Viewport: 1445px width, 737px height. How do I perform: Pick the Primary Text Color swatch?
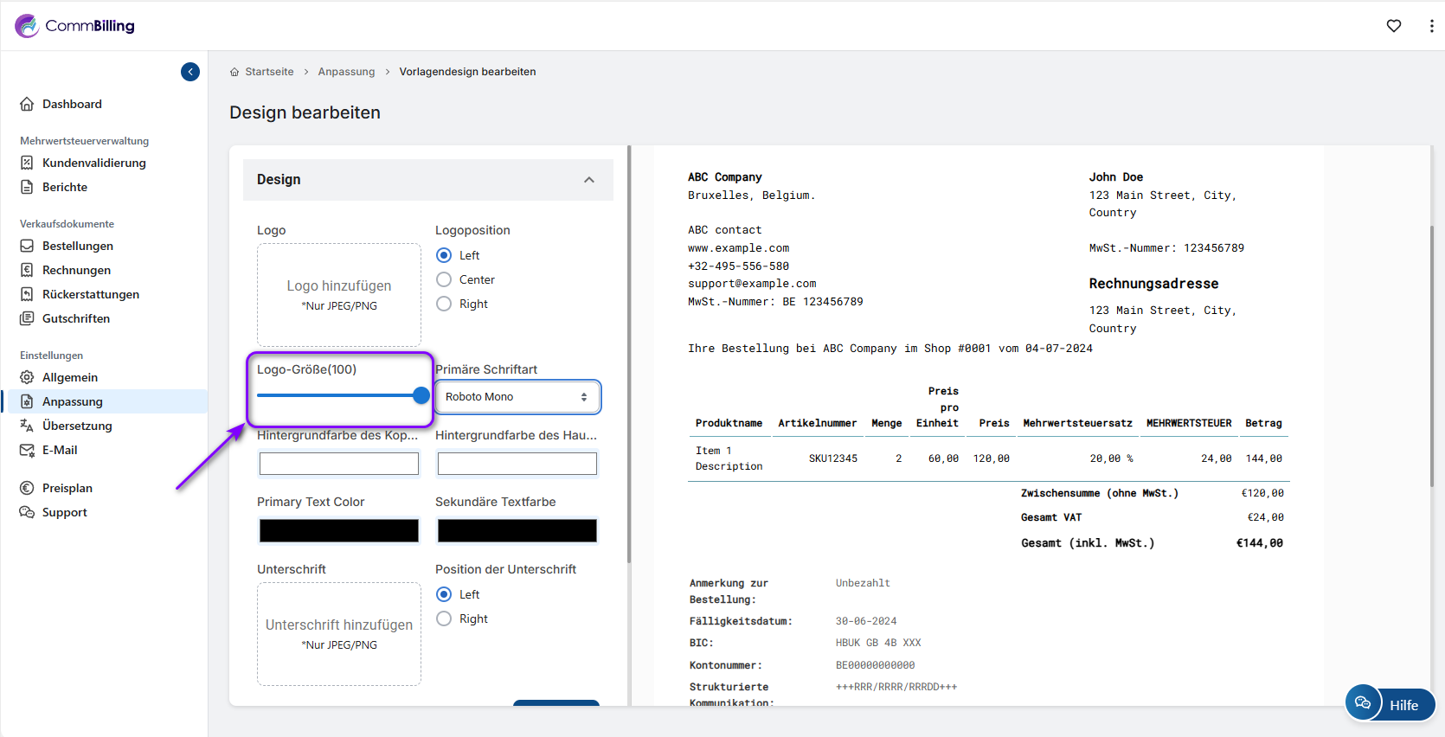(339, 530)
